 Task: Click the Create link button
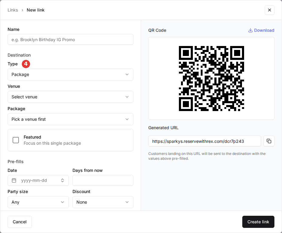coord(258,222)
